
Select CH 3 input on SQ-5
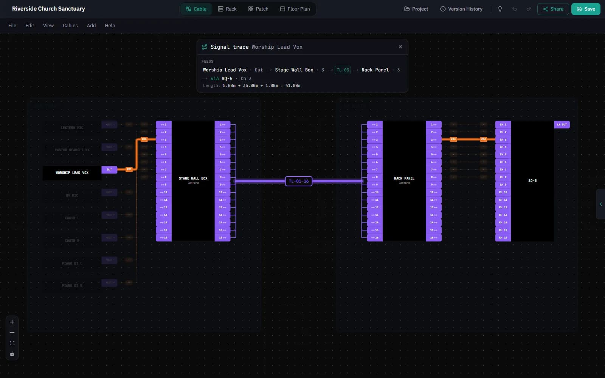(x=503, y=139)
